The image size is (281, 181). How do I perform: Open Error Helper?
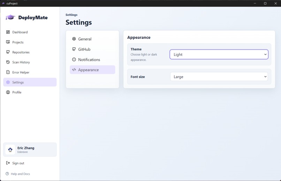pos(30,72)
